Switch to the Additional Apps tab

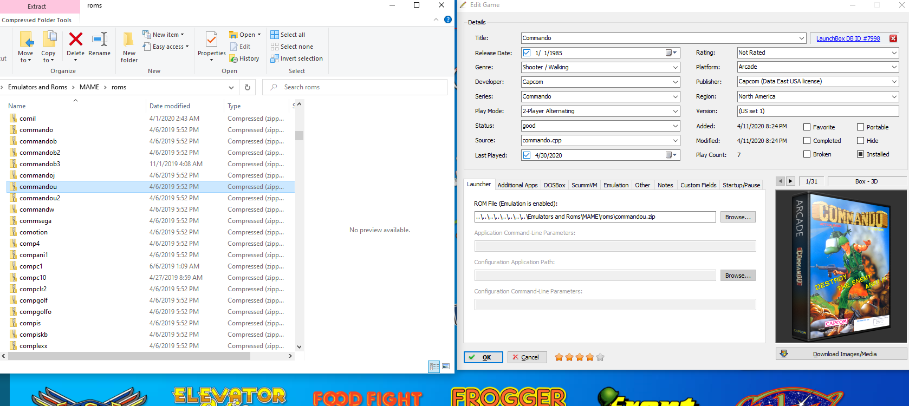pyautogui.click(x=517, y=185)
